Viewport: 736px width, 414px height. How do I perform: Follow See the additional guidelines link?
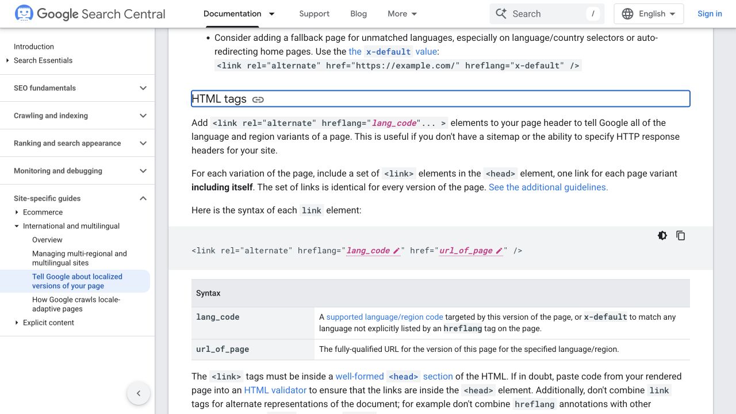[x=548, y=187]
